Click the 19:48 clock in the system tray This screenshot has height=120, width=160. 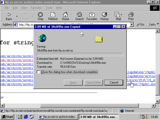pos(154,117)
